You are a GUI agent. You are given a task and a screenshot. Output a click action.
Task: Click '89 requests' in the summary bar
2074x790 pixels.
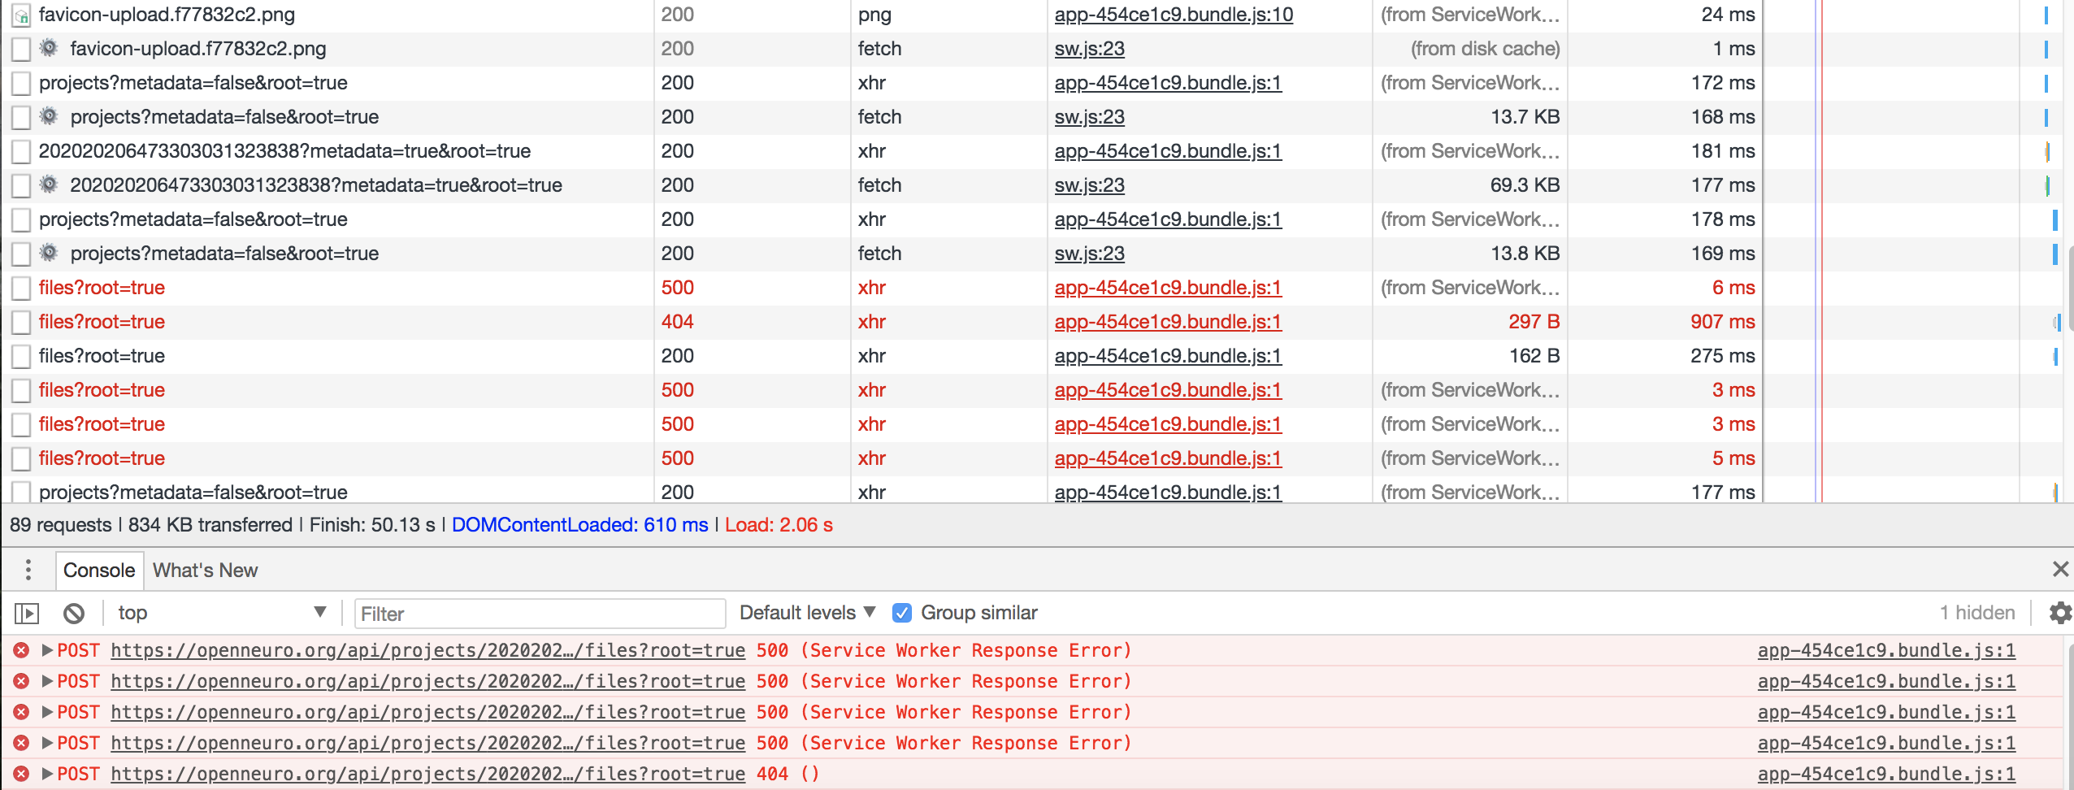pos(61,525)
